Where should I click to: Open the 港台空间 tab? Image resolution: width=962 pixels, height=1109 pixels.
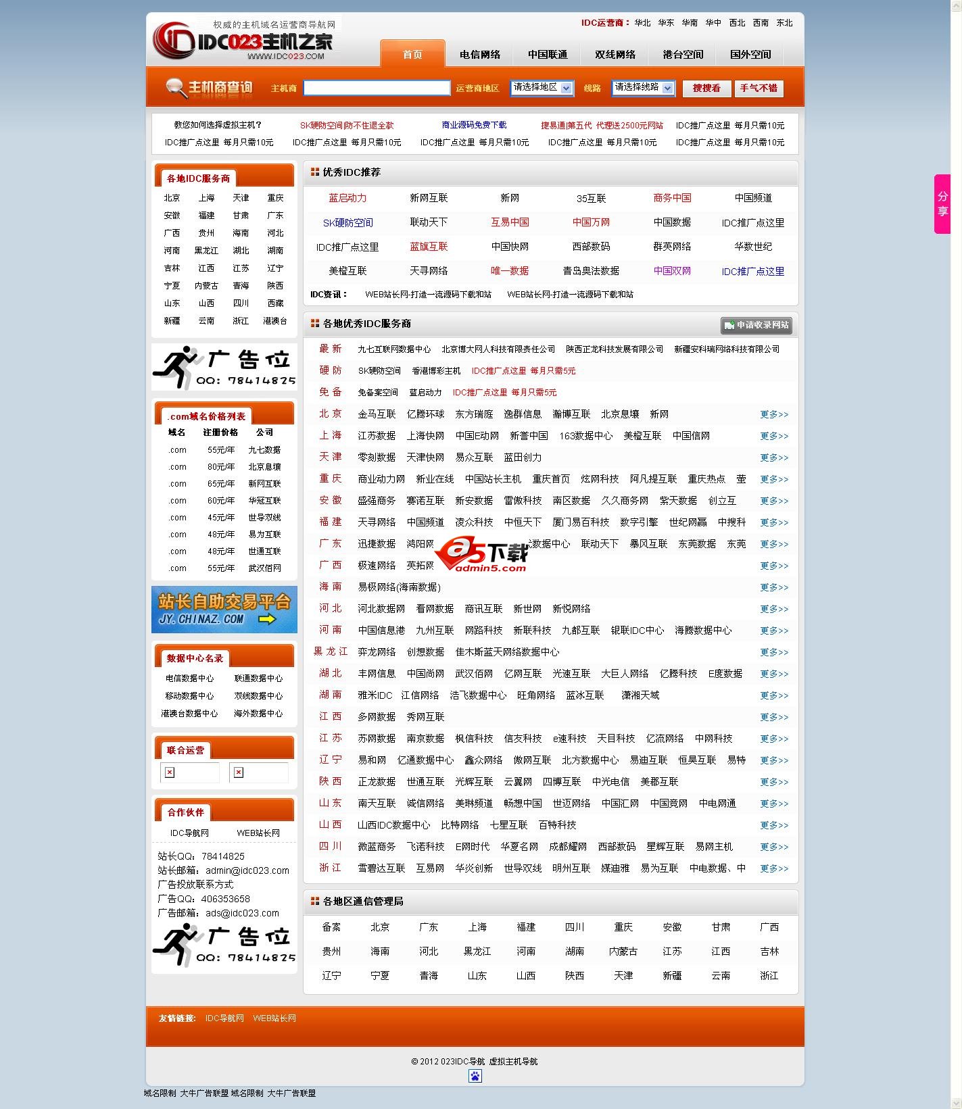coord(683,55)
